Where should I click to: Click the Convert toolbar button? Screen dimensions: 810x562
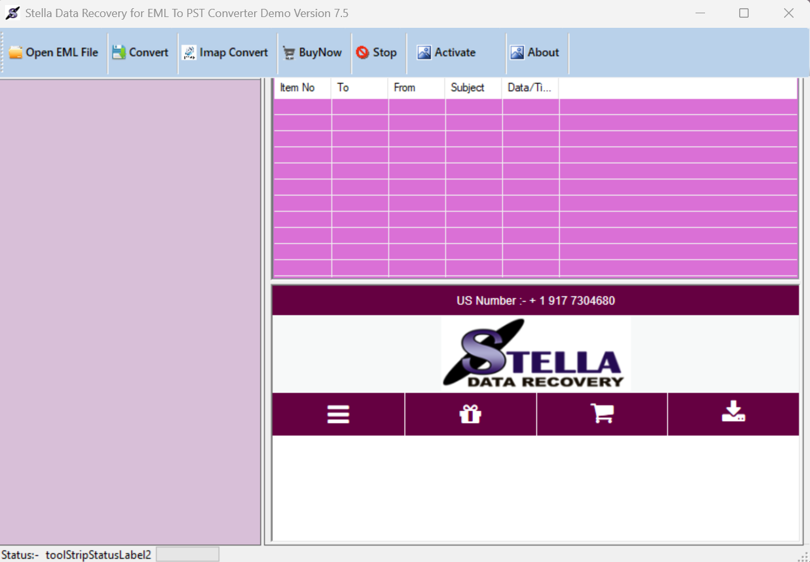point(140,53)
